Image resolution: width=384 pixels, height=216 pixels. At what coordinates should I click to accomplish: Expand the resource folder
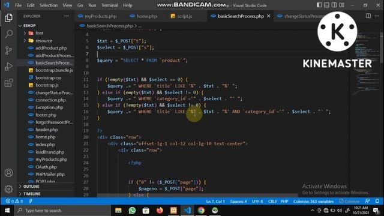coord(44,41)
